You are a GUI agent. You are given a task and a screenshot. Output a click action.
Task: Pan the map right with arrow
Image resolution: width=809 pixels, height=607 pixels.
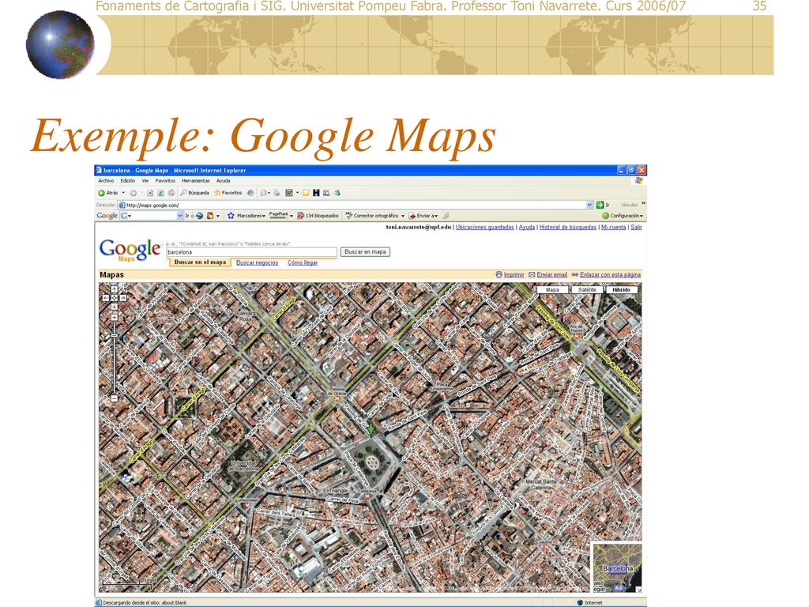pos(122,298)
